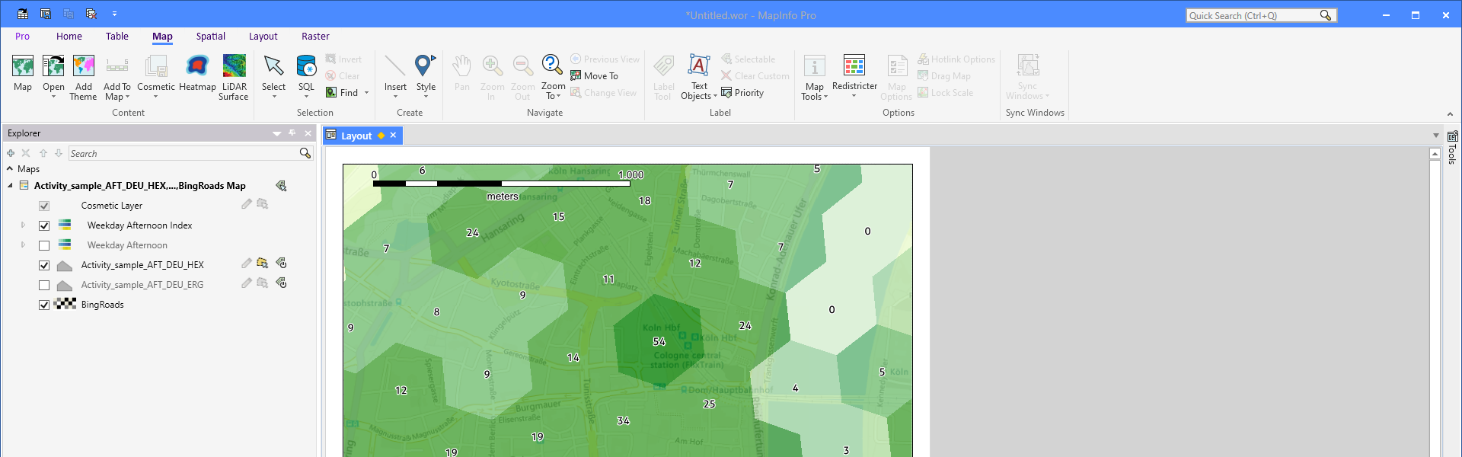Click the BingRoads layer checkered swatch
Image resolution: width=1462 pixels, height=457 pixels.
coord(65,305)
